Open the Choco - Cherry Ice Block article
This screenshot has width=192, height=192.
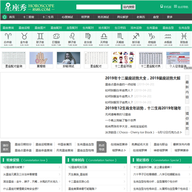[x=143, y=132]
